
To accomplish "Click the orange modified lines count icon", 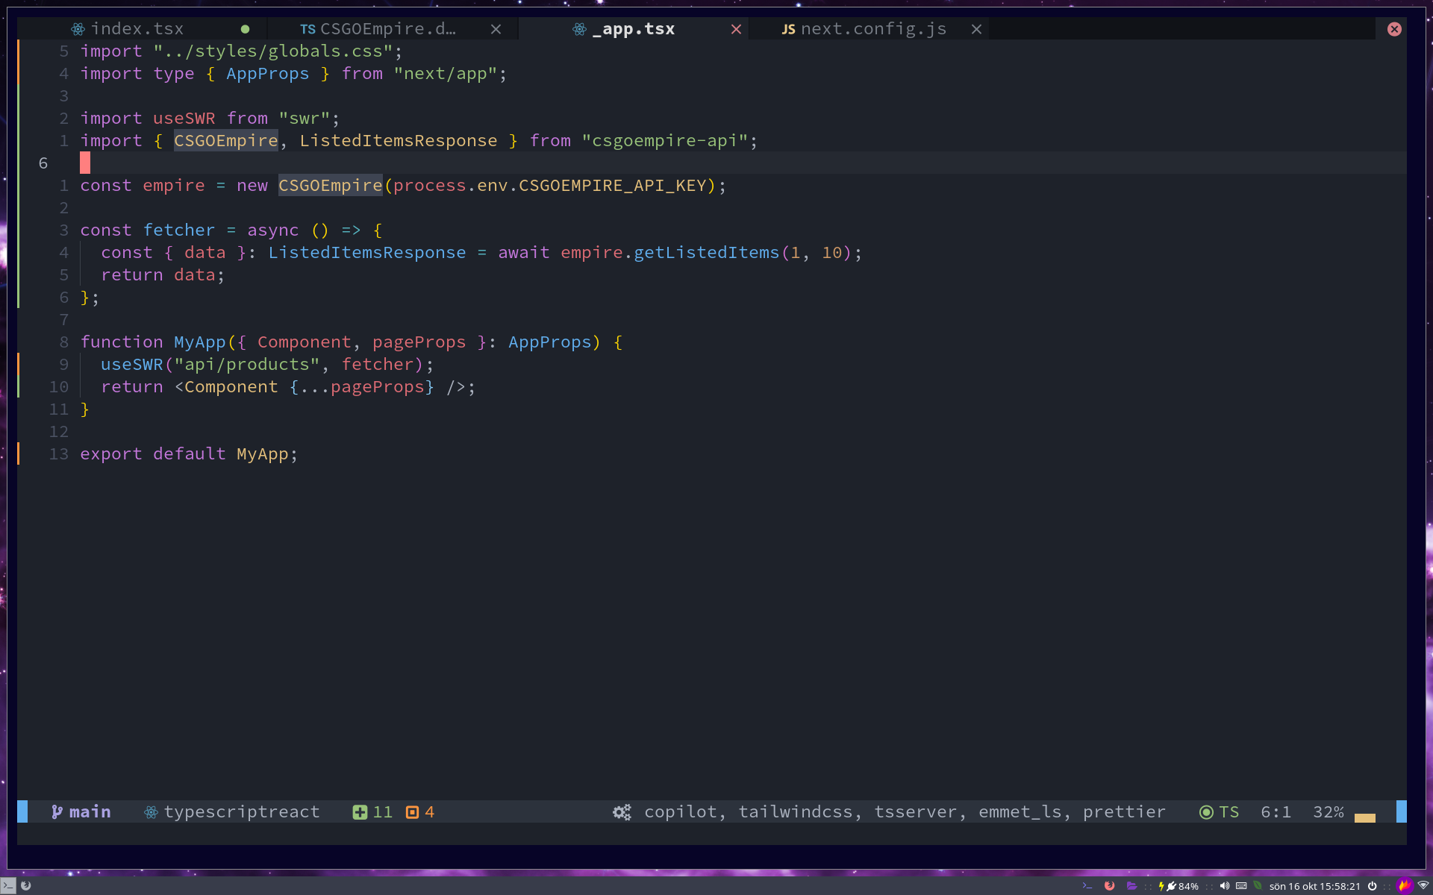I will [412, 812].
